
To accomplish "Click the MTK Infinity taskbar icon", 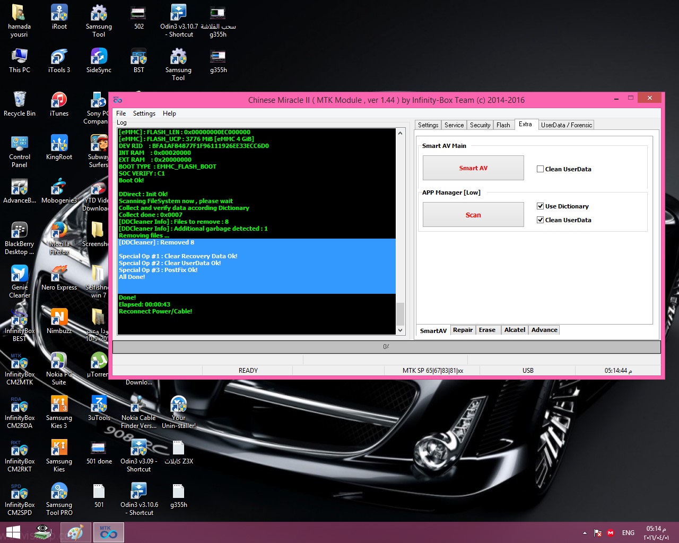I will 109,532.
